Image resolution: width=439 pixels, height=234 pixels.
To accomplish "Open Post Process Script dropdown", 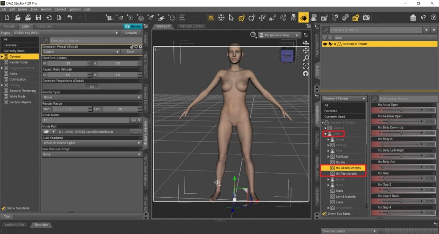I will [x=92, y=154].
